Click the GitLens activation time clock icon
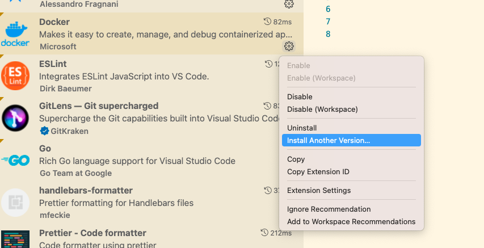 point(267,106)
